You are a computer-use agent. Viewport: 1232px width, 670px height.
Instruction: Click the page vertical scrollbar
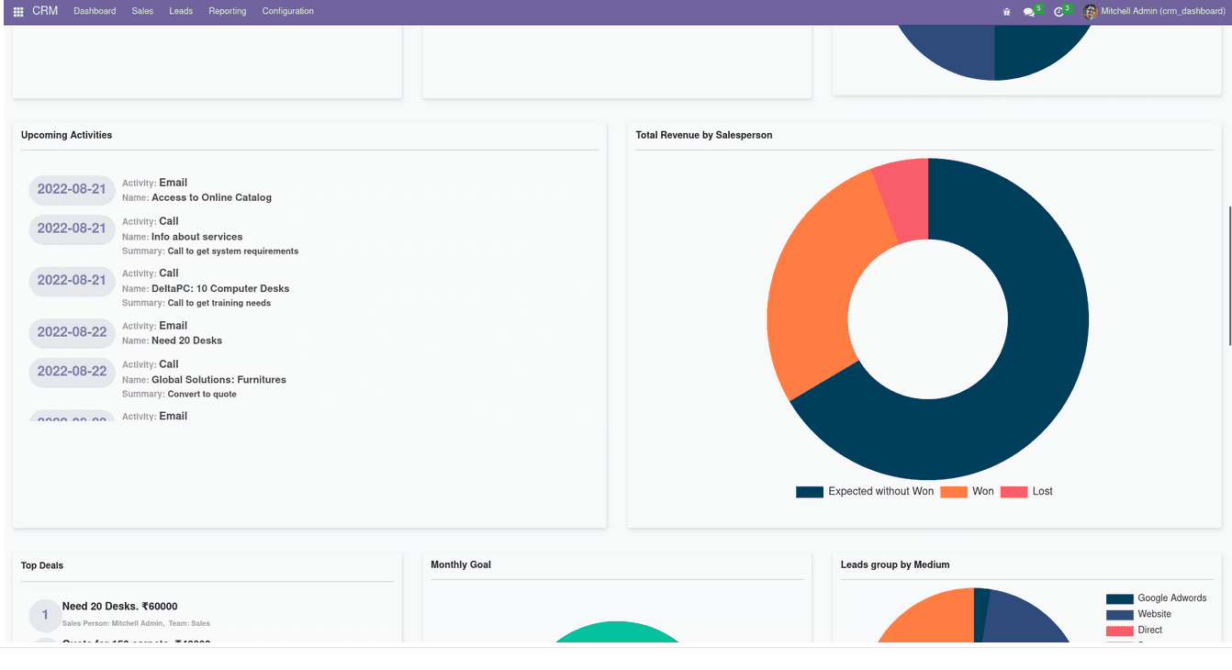[1229, 275]
